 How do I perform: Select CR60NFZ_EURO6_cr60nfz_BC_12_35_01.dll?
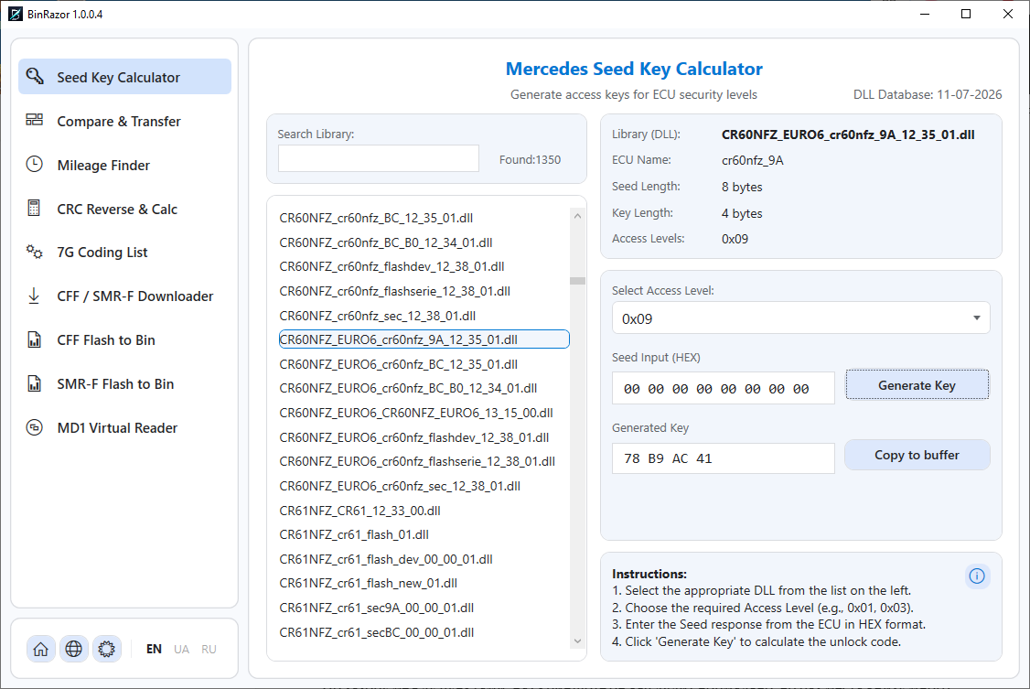424,364
